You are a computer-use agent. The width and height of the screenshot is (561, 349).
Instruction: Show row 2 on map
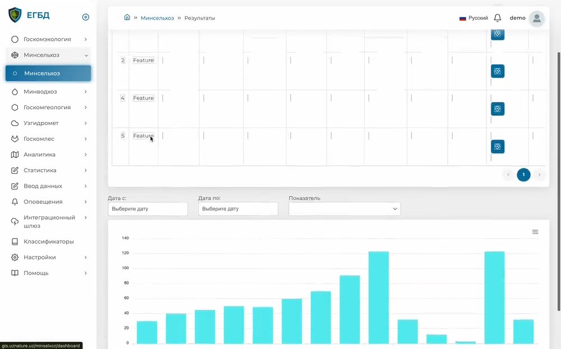[497, 72]
